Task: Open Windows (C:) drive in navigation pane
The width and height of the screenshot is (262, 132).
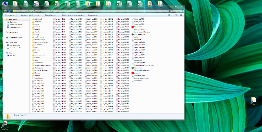Action: point(15,45)
